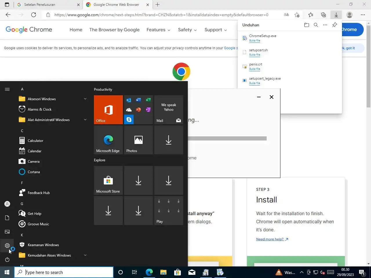Open the Microsoft Store tile
The width and height of the screenshot is (371, 278).
point(108,180)
